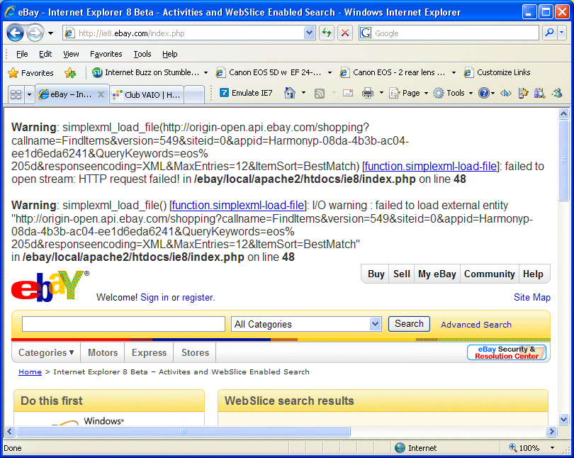The width and height of the screenshot is (574, 458).
Task: Go forward with the Forward arrow button
Action: (x=35, y=33)
